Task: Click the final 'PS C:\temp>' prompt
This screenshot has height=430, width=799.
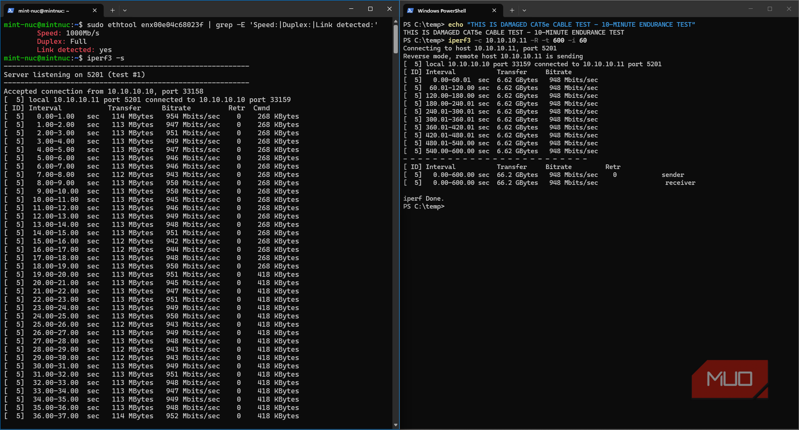Action: click(x=424, y=206)
